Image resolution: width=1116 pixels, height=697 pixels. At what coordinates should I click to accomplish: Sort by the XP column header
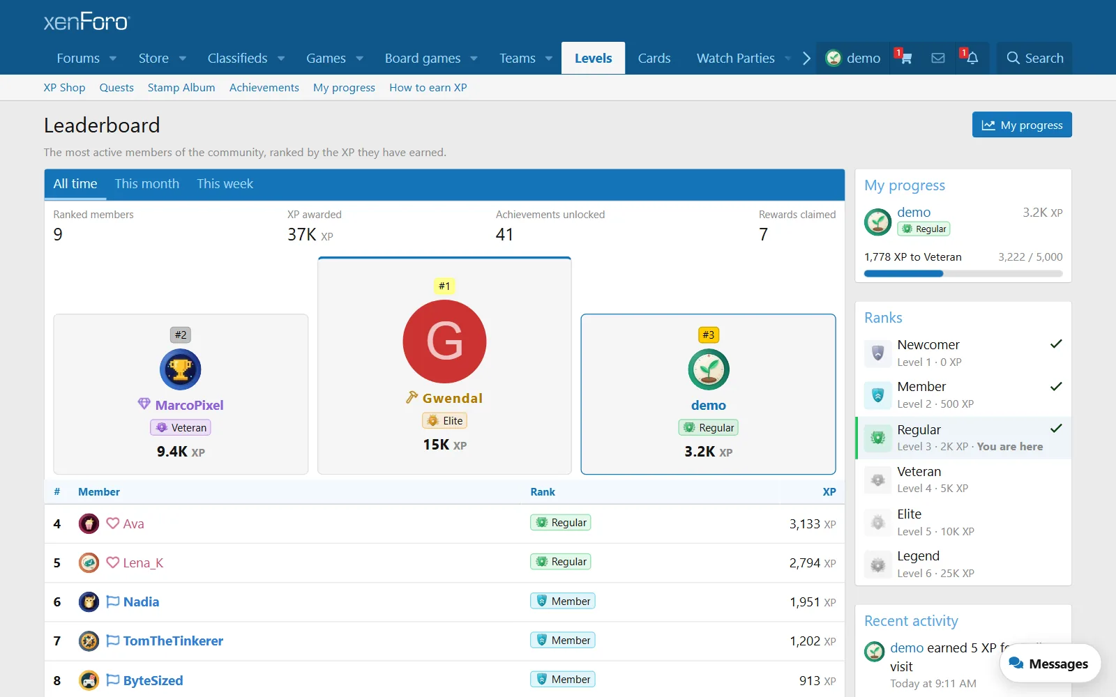(x=829, y=492)
